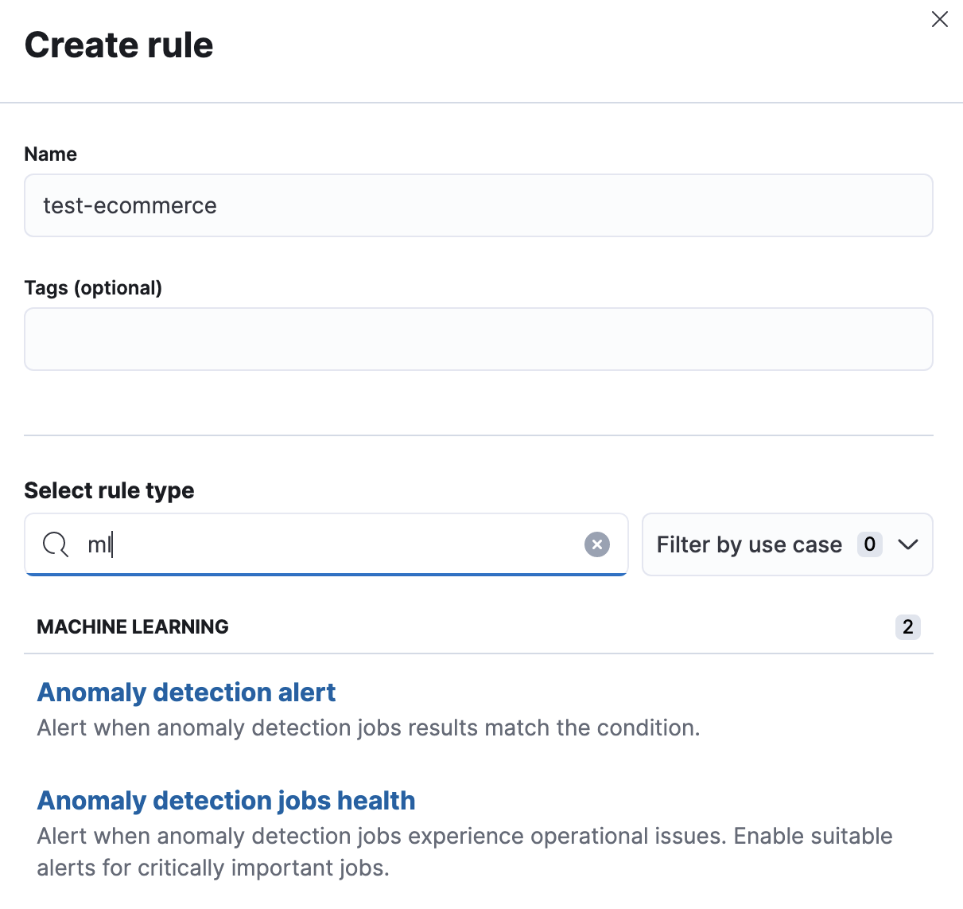Click the search magnifier icon
This screenshot has height=909, width=963.
[x=54, y=544]
